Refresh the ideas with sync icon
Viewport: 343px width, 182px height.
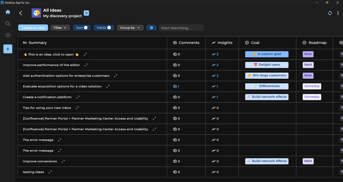click(330, 13)
